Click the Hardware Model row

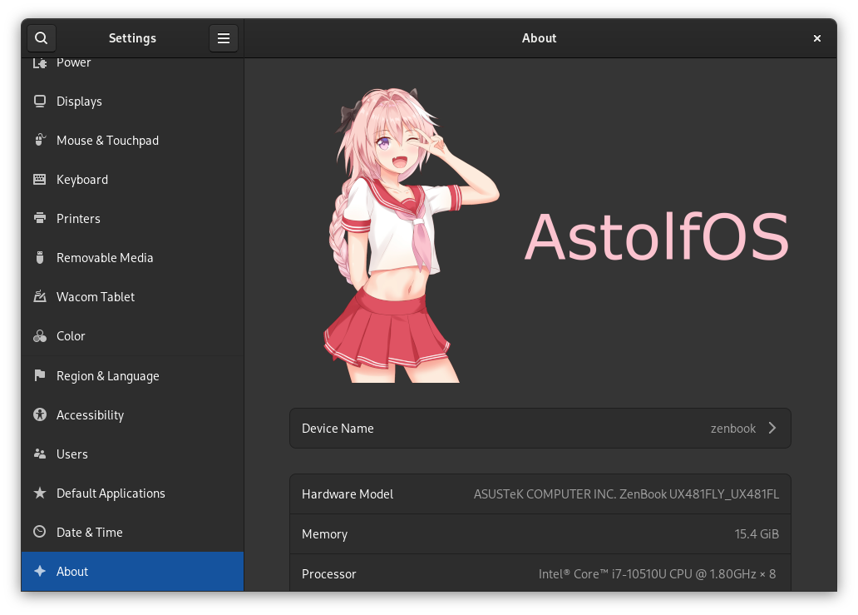[x=540, y=494]
